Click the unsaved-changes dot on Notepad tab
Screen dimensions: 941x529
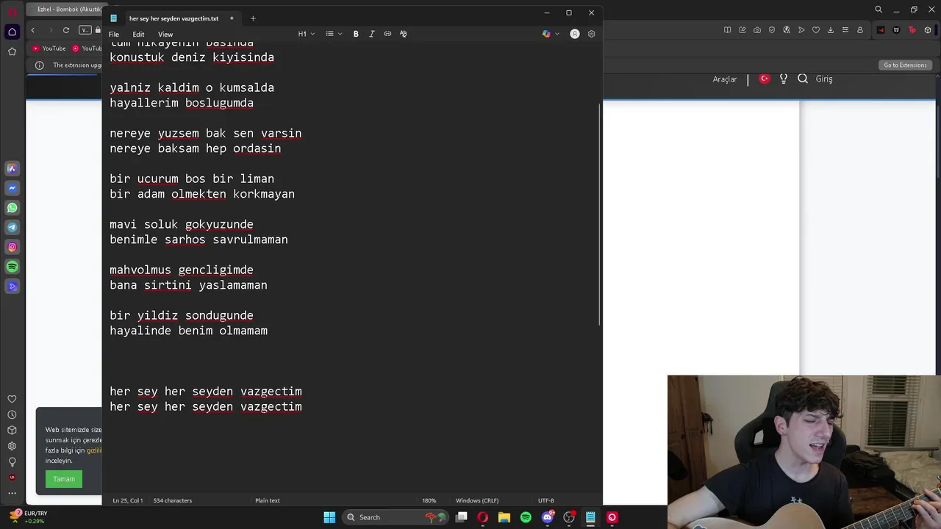coord(232,18)
